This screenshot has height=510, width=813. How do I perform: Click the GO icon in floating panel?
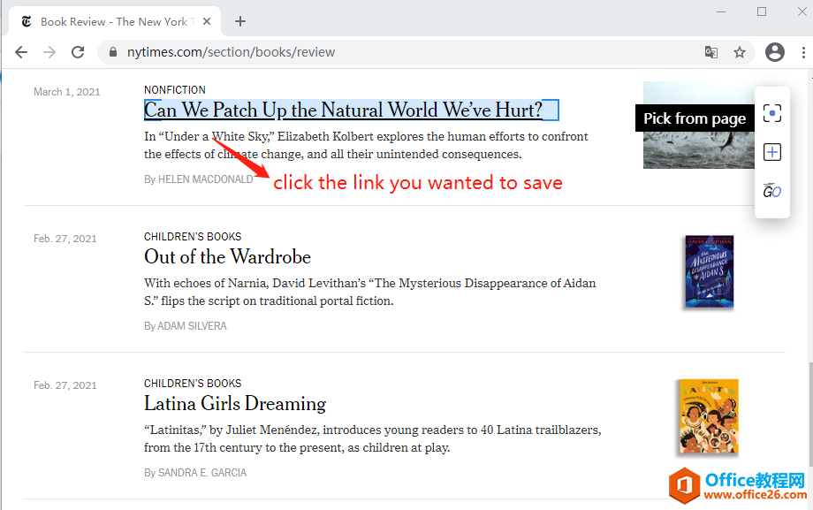pos(772,191)
